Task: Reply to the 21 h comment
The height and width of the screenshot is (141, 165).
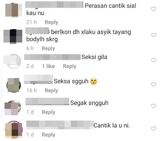Action: click(51, 22)
